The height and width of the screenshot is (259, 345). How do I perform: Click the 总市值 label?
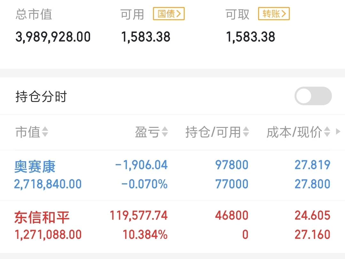point(34,14)
